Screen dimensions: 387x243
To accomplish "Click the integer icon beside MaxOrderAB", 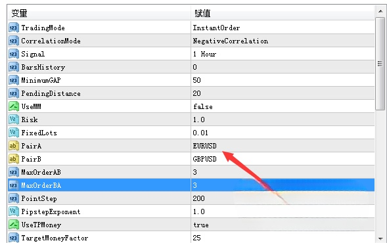I will [x=14, y=172].
